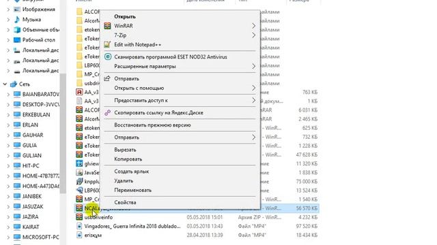Click date 05.05.2018 15:01
This screenshot has width=437, height=245.
point(205,217)
